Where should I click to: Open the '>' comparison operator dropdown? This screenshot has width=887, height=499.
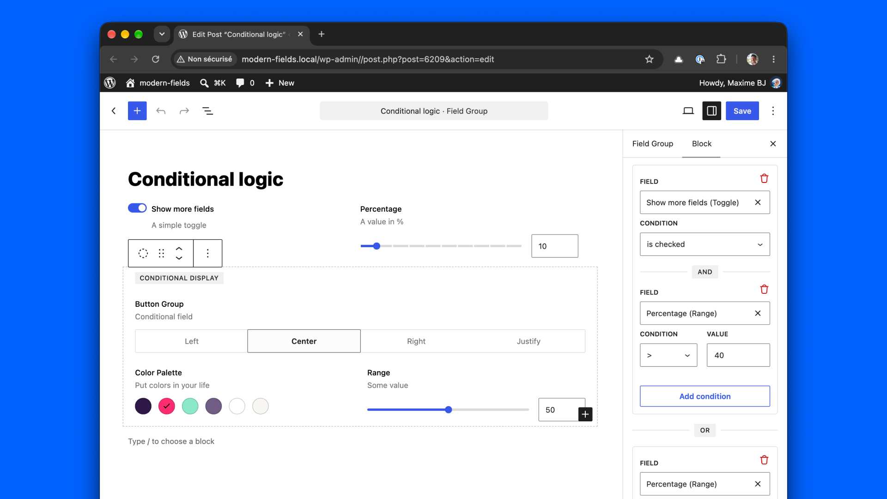pyautogui.click(x=668, y=355)
